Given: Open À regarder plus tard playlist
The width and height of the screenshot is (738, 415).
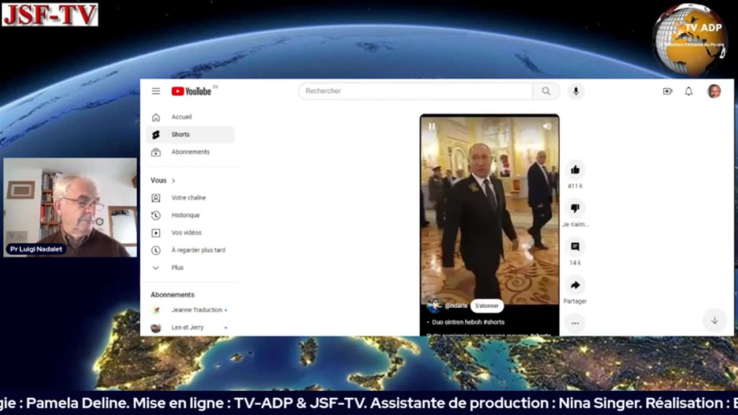Looking at the screenshot, I should tap(190, 250).
